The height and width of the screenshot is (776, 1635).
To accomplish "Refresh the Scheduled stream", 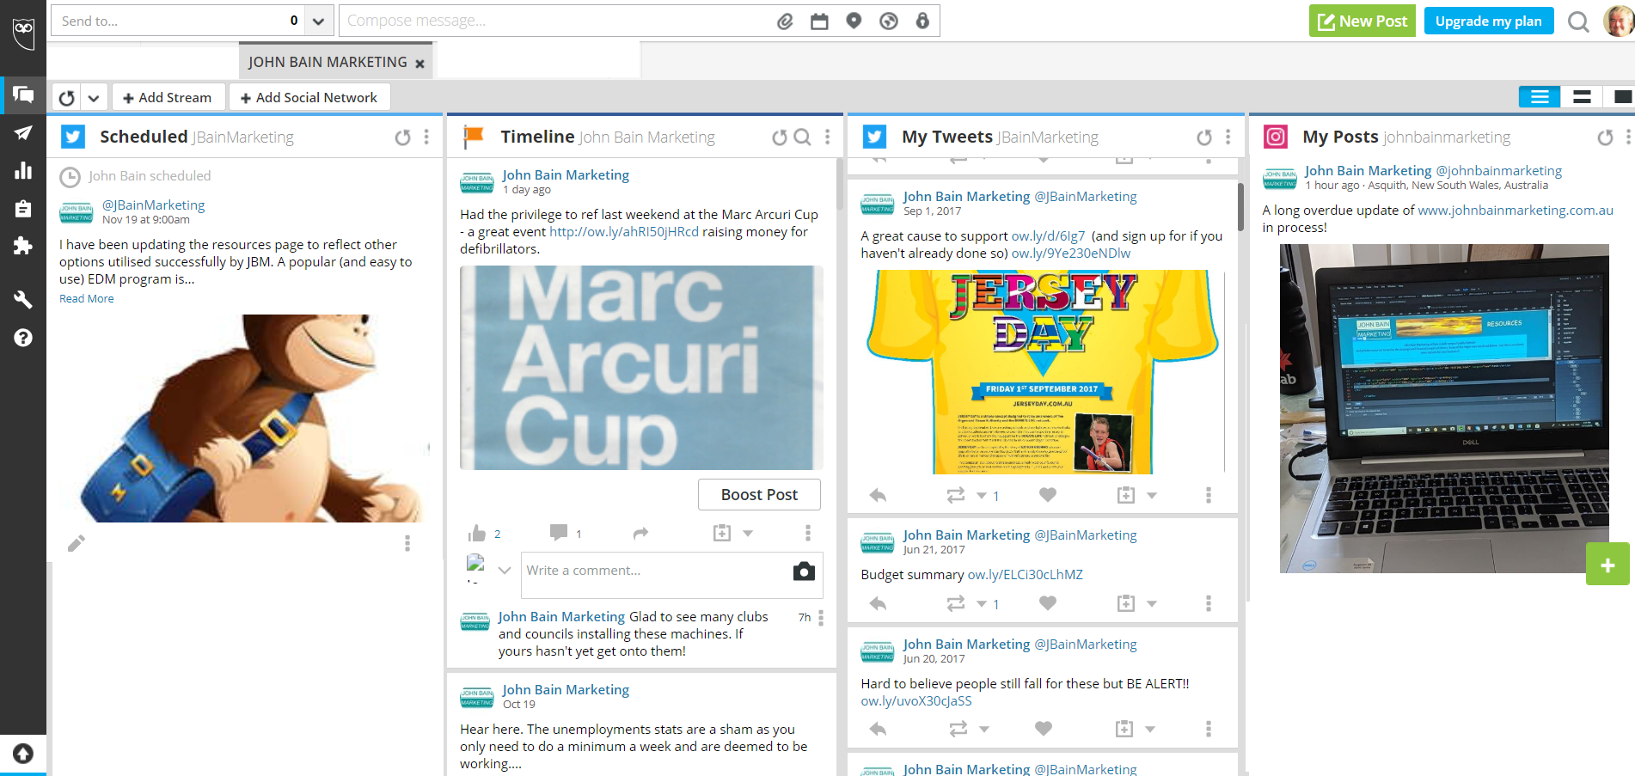I will [402, 137].
